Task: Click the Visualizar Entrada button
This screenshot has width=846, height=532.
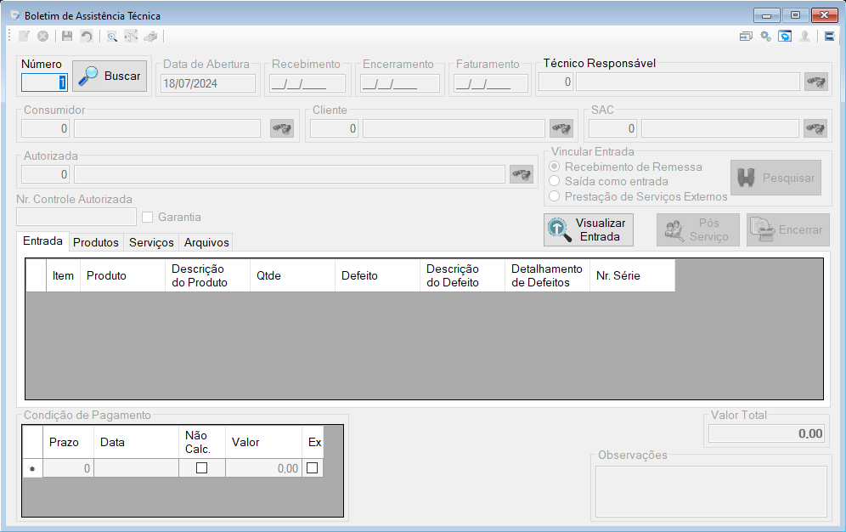Action: pyautogui.click(x=589, y=229)
